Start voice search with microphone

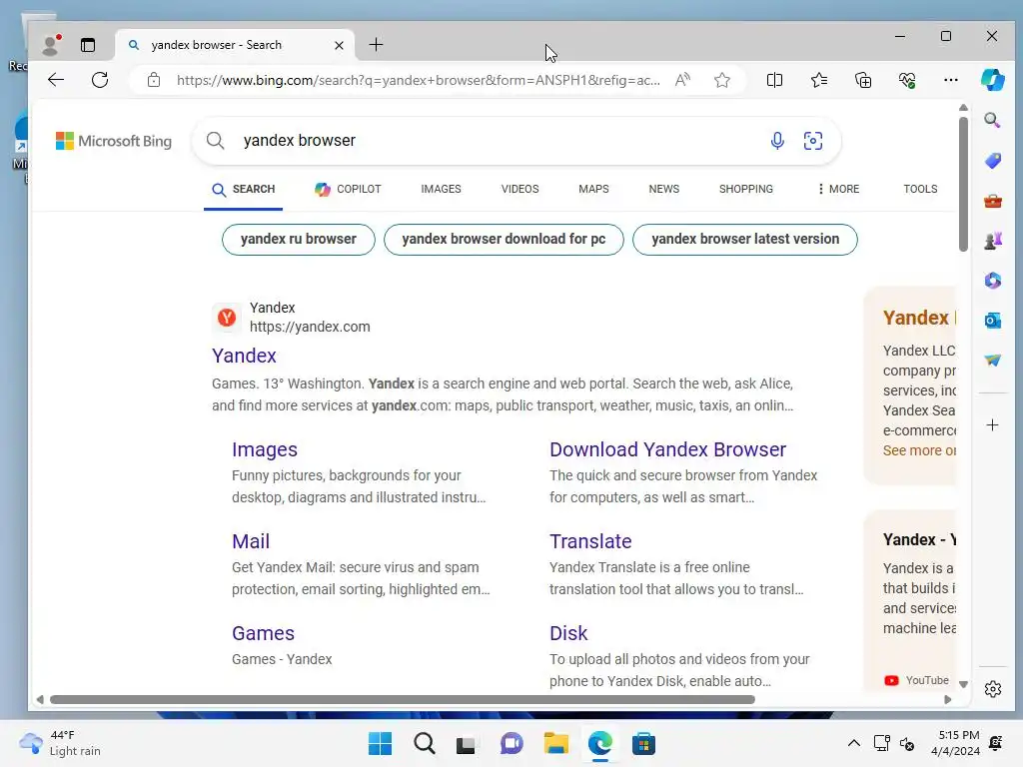point(776,141)
